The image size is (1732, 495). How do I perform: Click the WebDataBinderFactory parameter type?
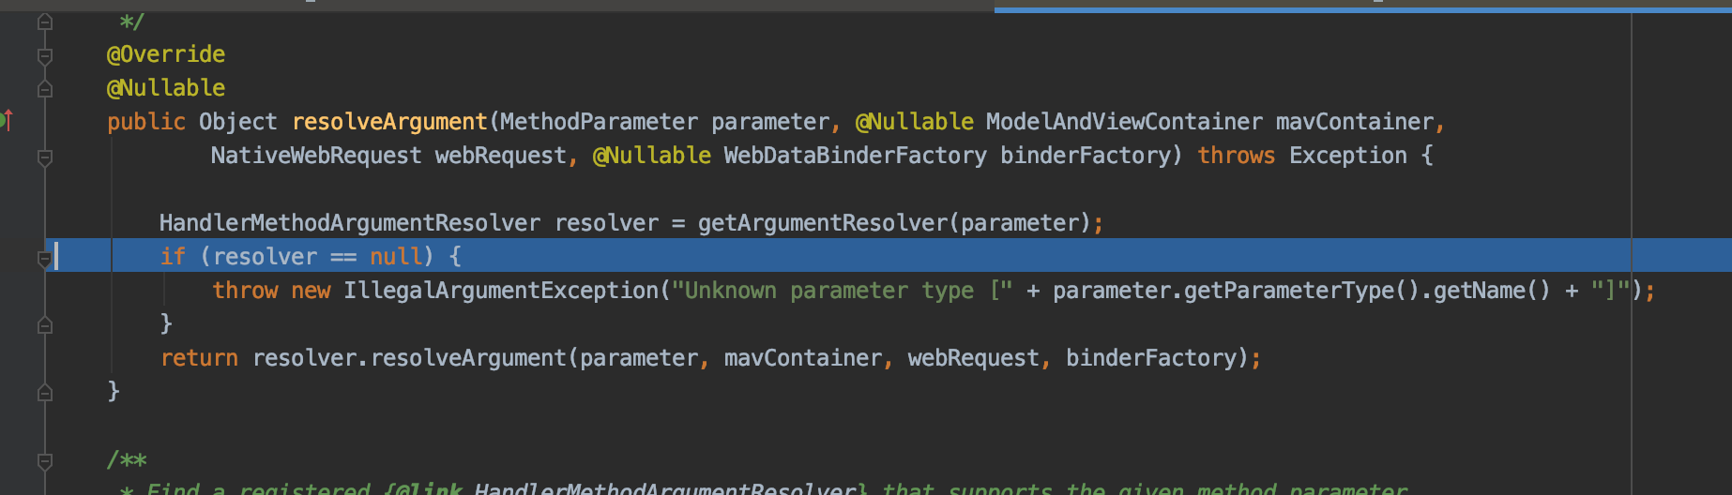pyautogui.click(x=855, y=156)
